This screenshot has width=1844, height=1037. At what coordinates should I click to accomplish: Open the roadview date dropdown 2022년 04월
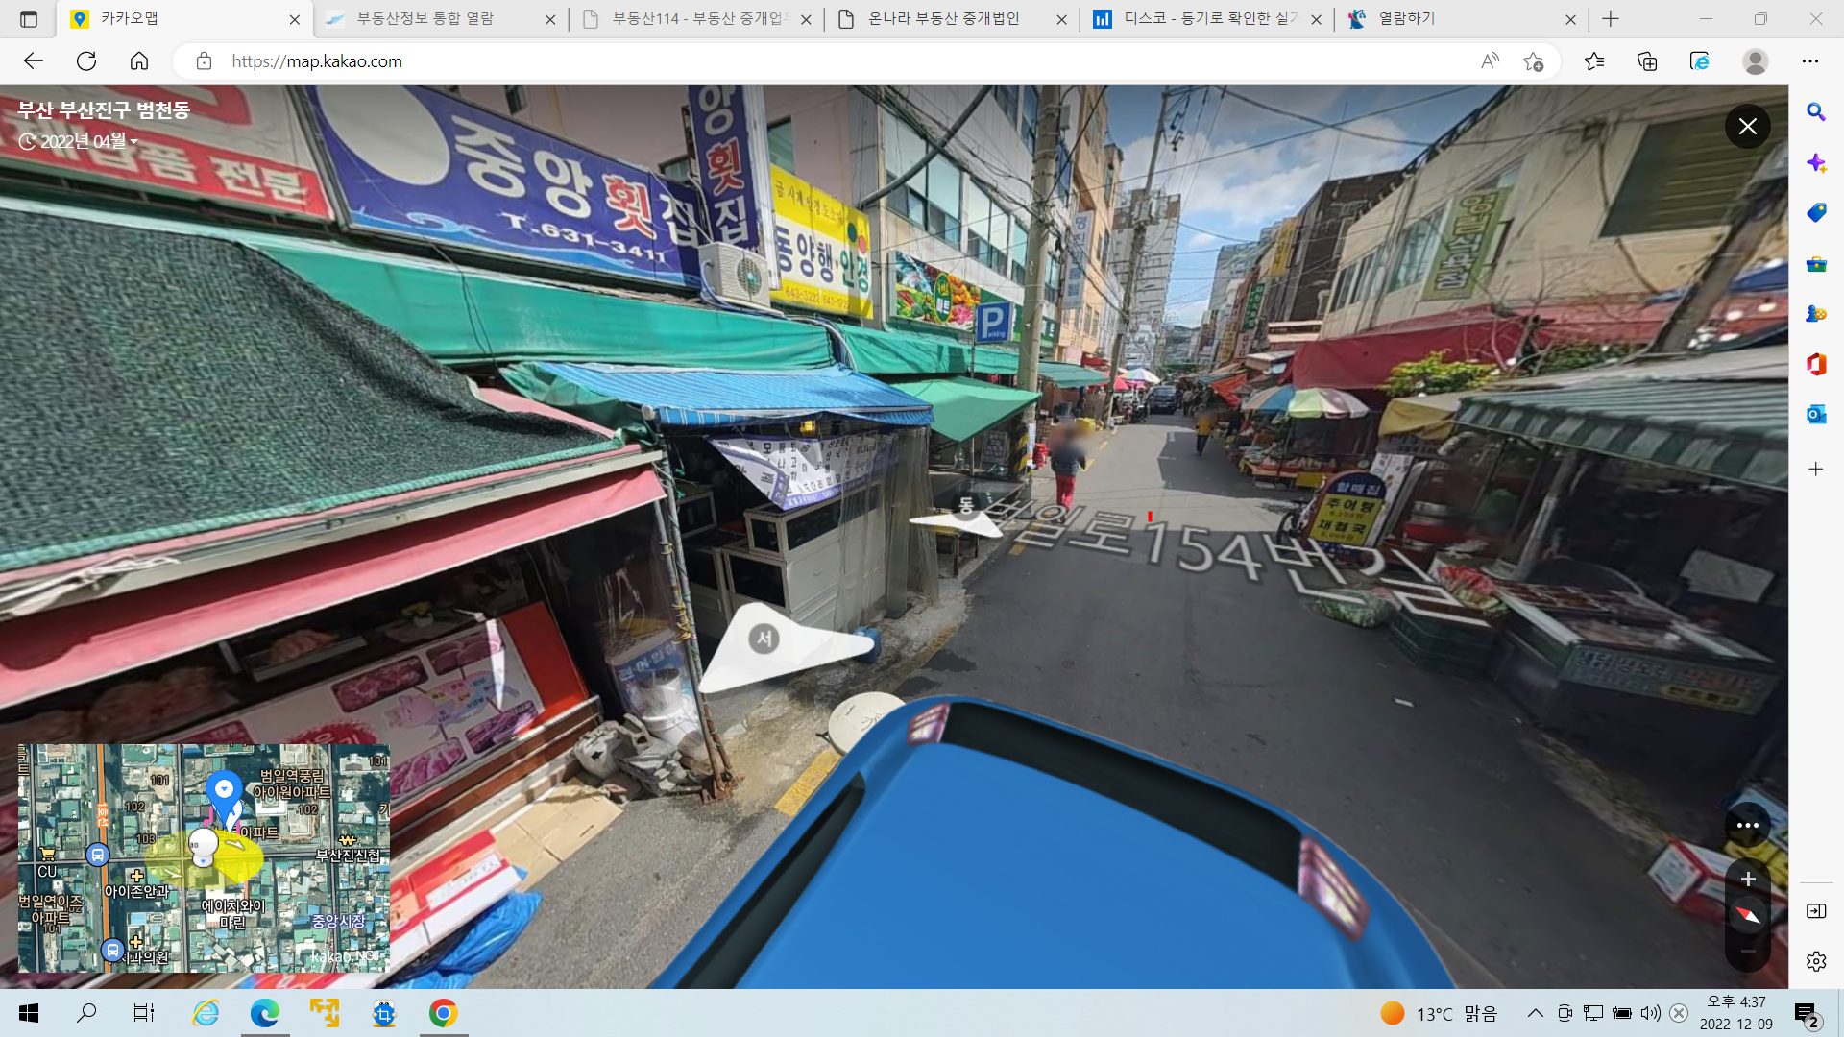tap(79, 141)
